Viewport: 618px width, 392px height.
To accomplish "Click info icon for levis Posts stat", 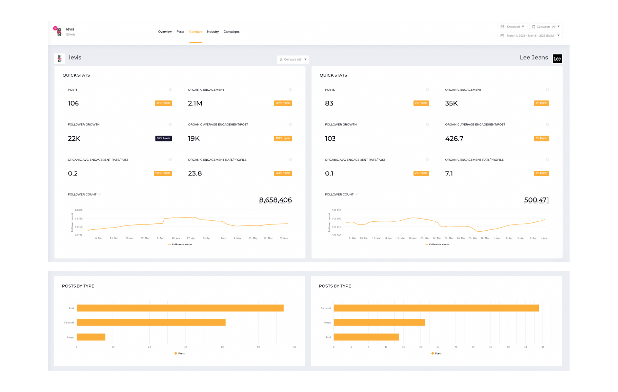I will 170,90.
